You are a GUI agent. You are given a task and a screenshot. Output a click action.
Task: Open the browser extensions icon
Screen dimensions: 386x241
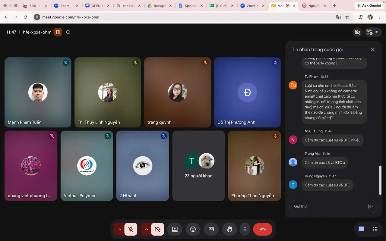(x=360, y=17)
